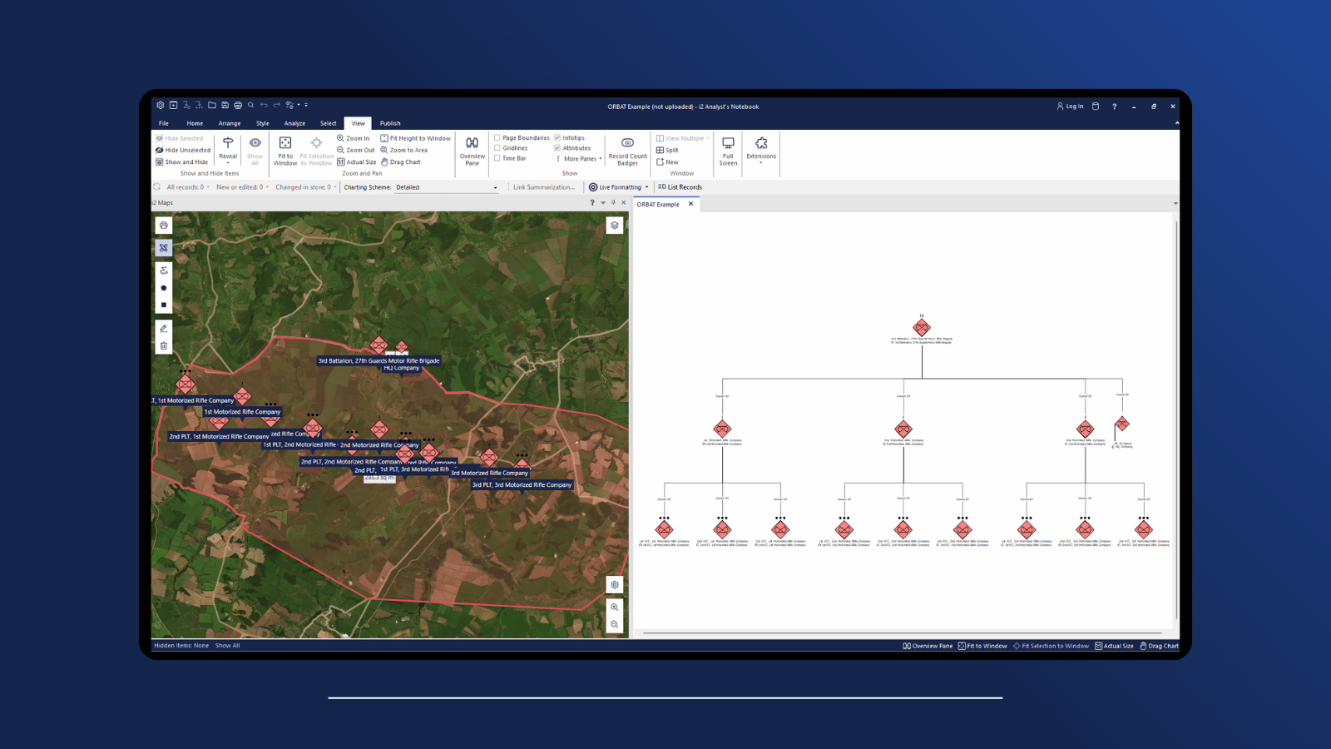Select the square shape tool on map

[164, 305]
